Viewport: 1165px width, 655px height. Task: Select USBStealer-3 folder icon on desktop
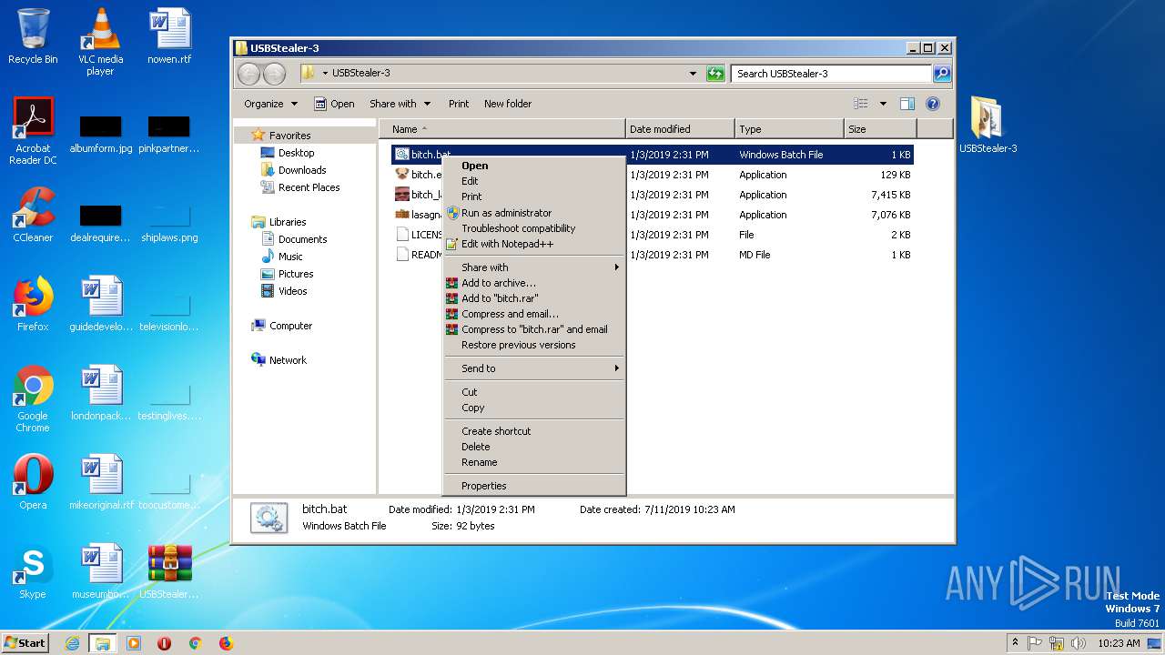(x=988, y=126)
